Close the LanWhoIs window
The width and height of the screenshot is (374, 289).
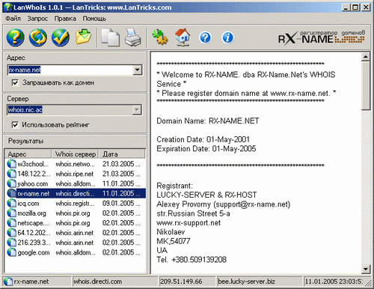pos(366,7)
